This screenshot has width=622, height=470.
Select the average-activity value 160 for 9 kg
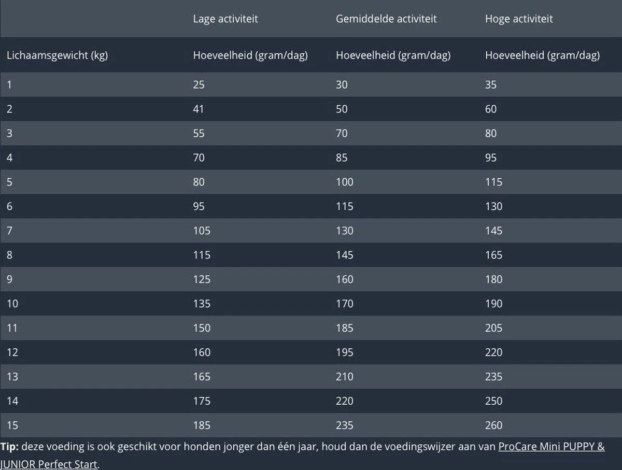point(345,279)
